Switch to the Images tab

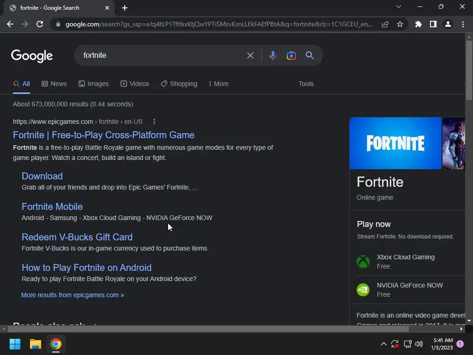(93, 84)
